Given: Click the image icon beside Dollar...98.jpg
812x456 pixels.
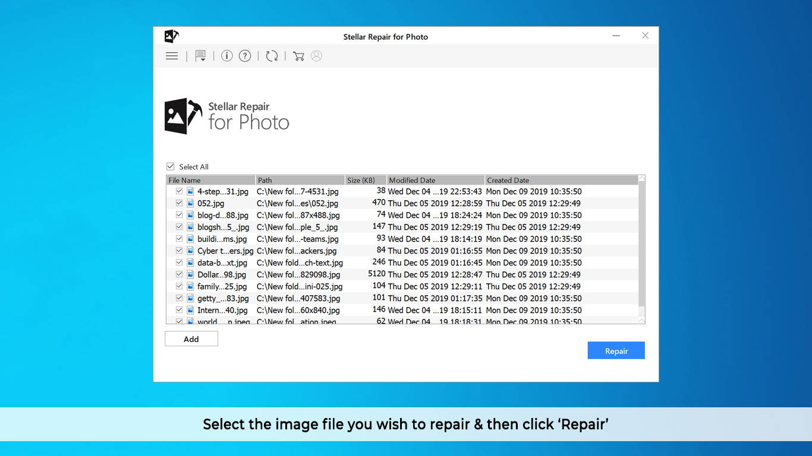Looking at the screenshot, I should point(190,274).
